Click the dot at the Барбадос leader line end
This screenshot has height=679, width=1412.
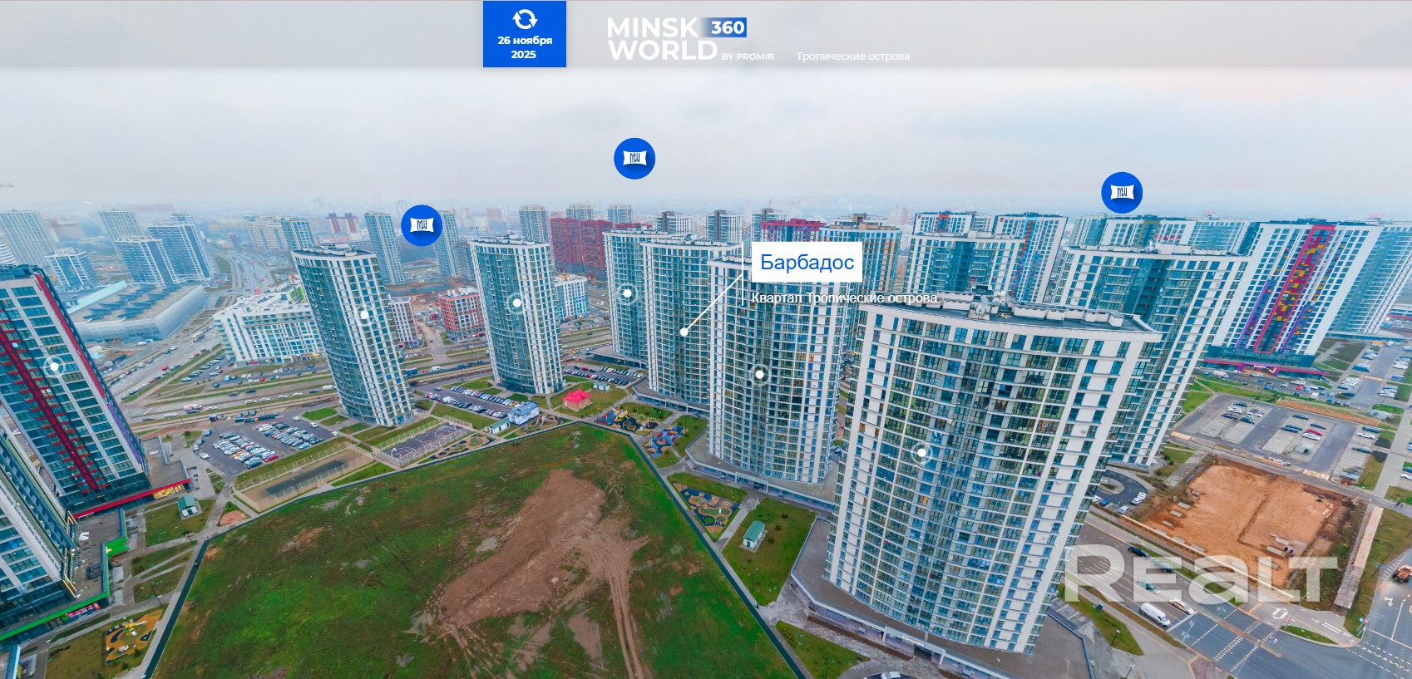(684, 332)
